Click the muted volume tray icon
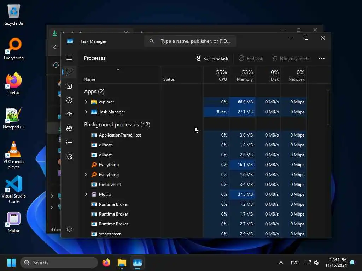 point(317,263)
